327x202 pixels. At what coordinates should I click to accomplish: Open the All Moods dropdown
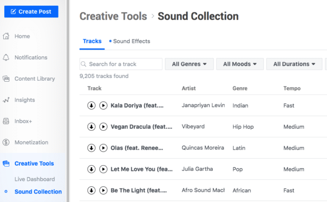point(240,64)
